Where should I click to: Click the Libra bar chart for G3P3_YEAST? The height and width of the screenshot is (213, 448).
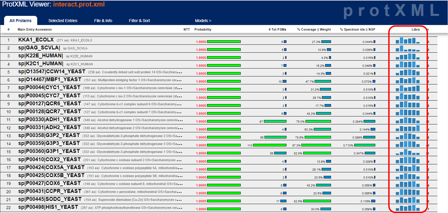(408, 144)
